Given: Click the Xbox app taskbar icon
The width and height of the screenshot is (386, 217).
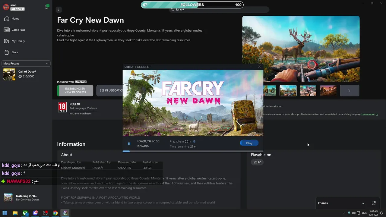Looking at the screenshot, I should click(x=25, y=213).
